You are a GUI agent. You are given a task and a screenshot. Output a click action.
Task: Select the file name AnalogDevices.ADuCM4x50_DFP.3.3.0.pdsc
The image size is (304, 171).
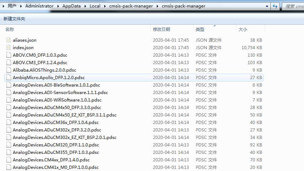[57, 108]
